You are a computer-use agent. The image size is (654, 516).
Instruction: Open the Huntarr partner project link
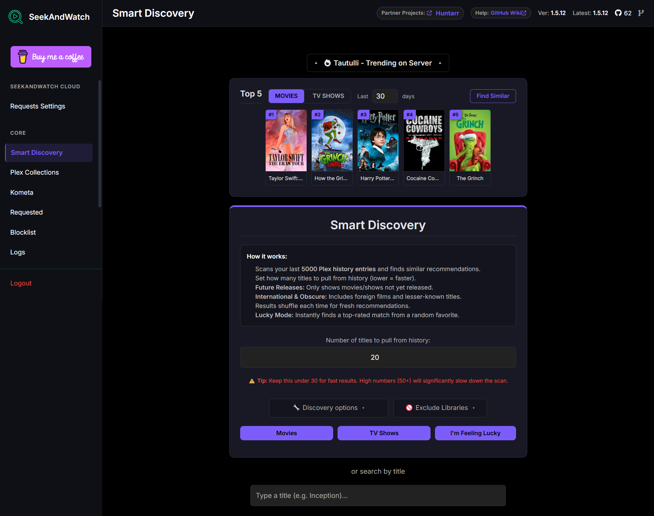[x=447, y=13]
